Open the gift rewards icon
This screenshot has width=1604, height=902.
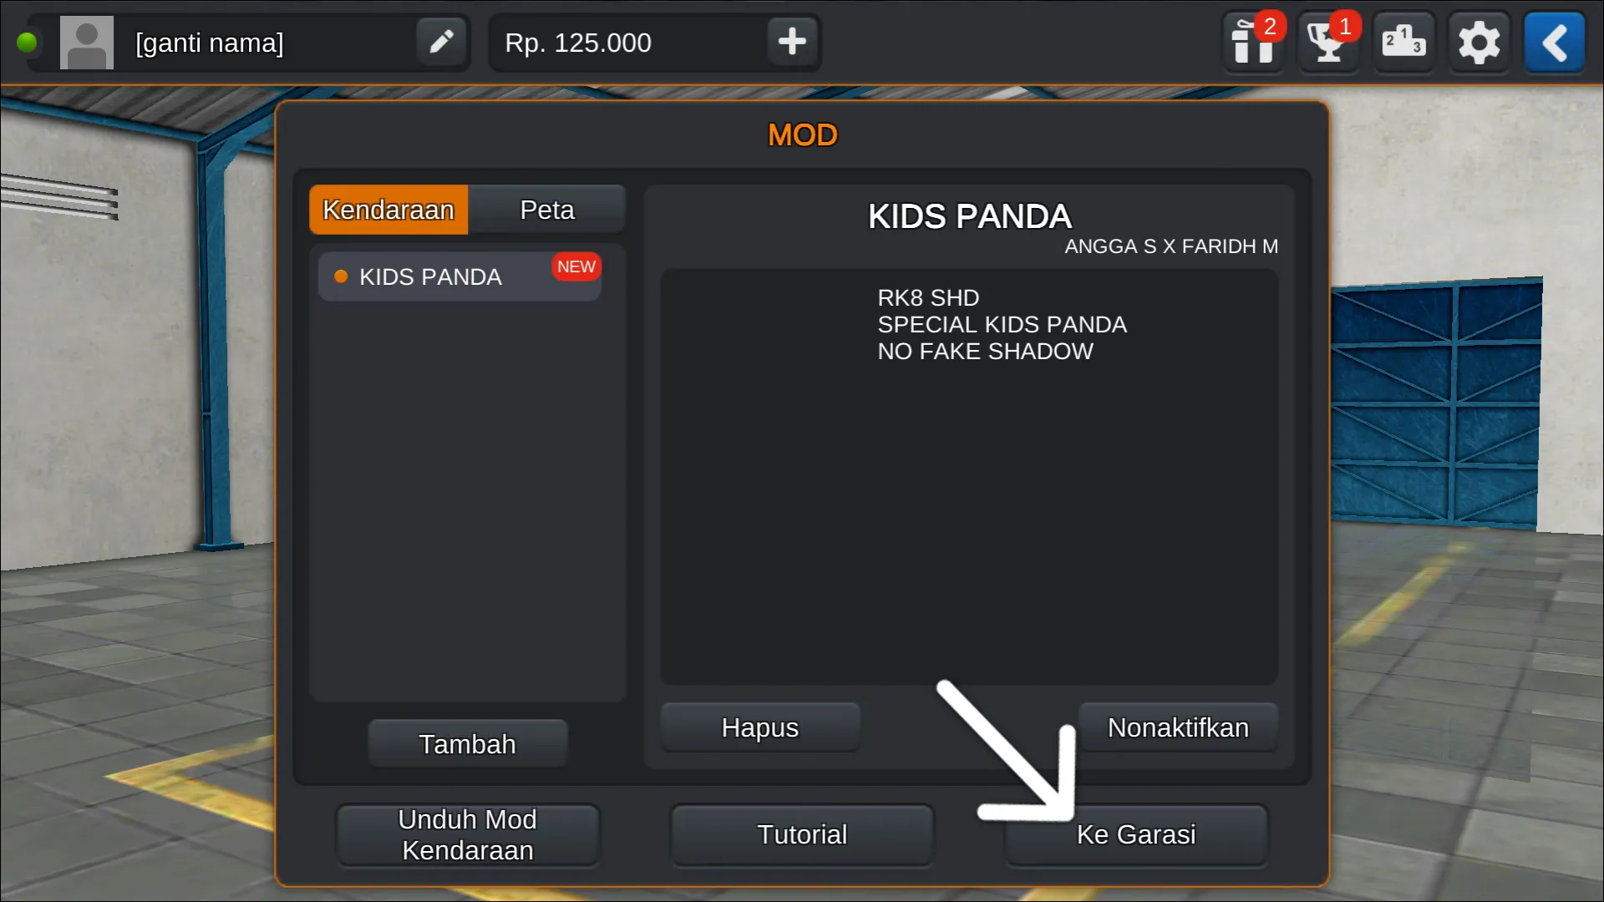(x=1253, y=42)
